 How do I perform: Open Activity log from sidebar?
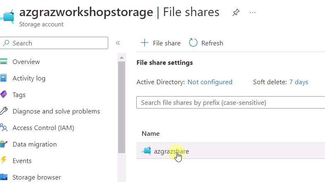point(29,78)
